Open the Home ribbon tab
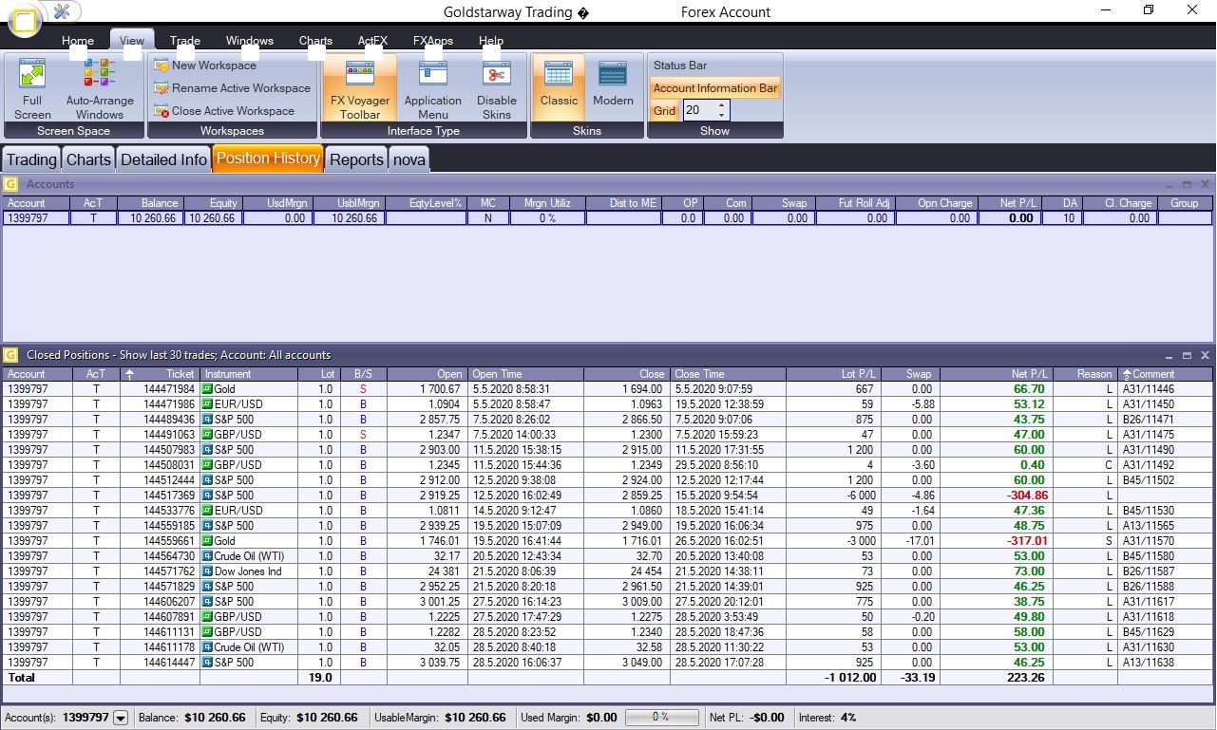The width and height of the screenshot is (1217, 730). (x=78, y=41)
